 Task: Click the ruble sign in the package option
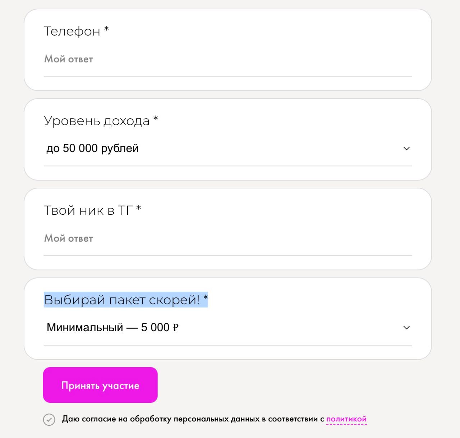click(176, 328)
